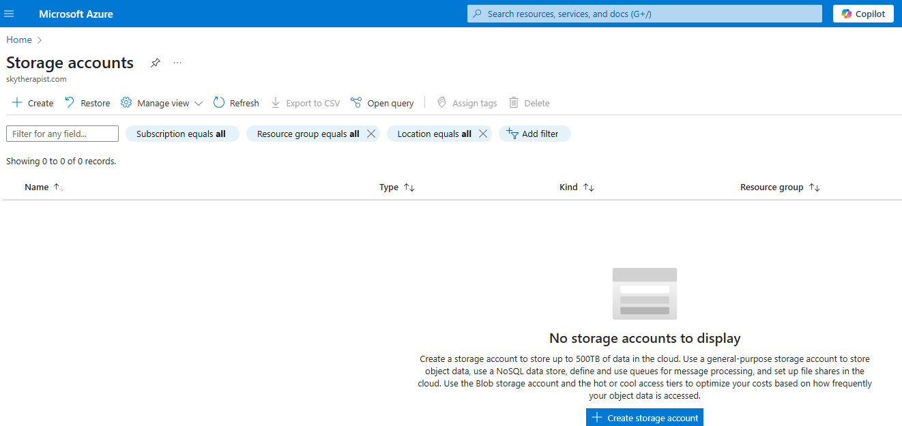Open query in Resource Graph
Viewport: 902px width, 426px height.
coord(382,103)
